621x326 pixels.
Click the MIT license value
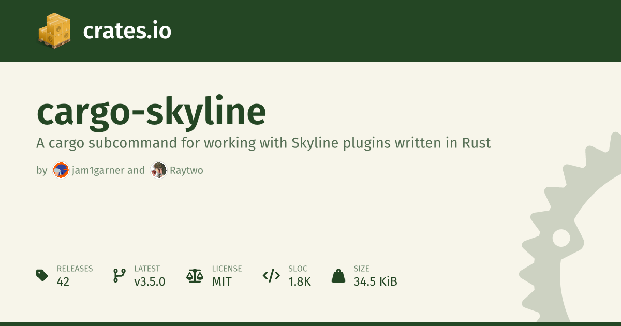tap(222, 281)
